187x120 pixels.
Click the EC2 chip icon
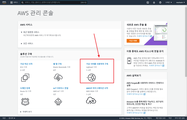25,77
